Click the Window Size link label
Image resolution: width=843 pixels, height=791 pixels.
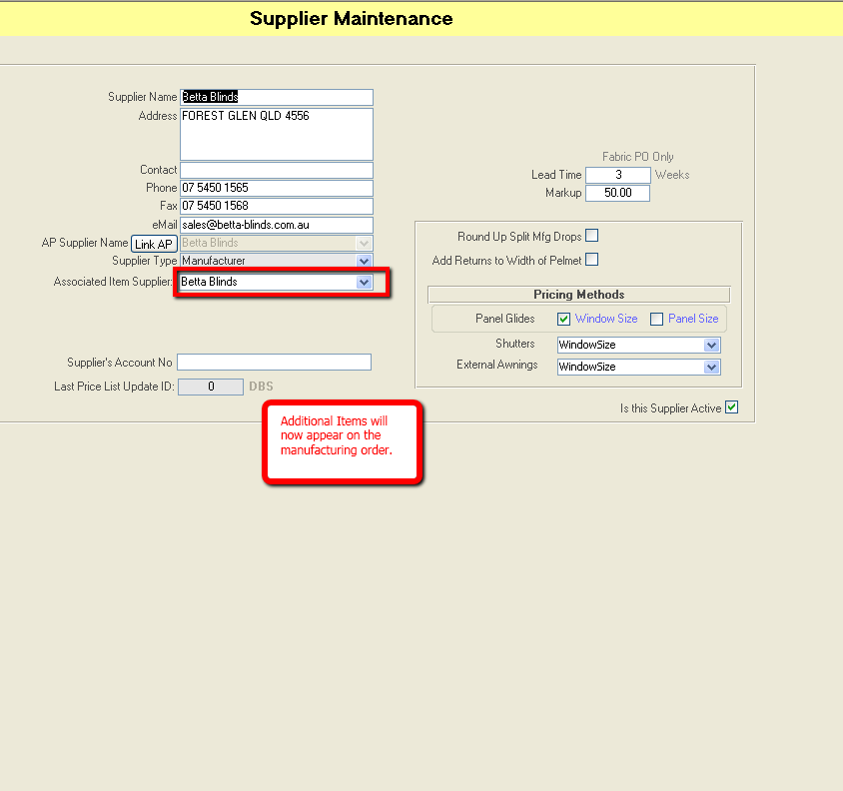click(605, 318)
